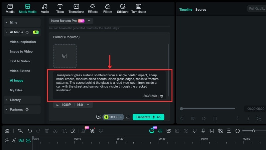Redo the last action
Viewport: 266px width, 150px height.
(x=38, y=131)
